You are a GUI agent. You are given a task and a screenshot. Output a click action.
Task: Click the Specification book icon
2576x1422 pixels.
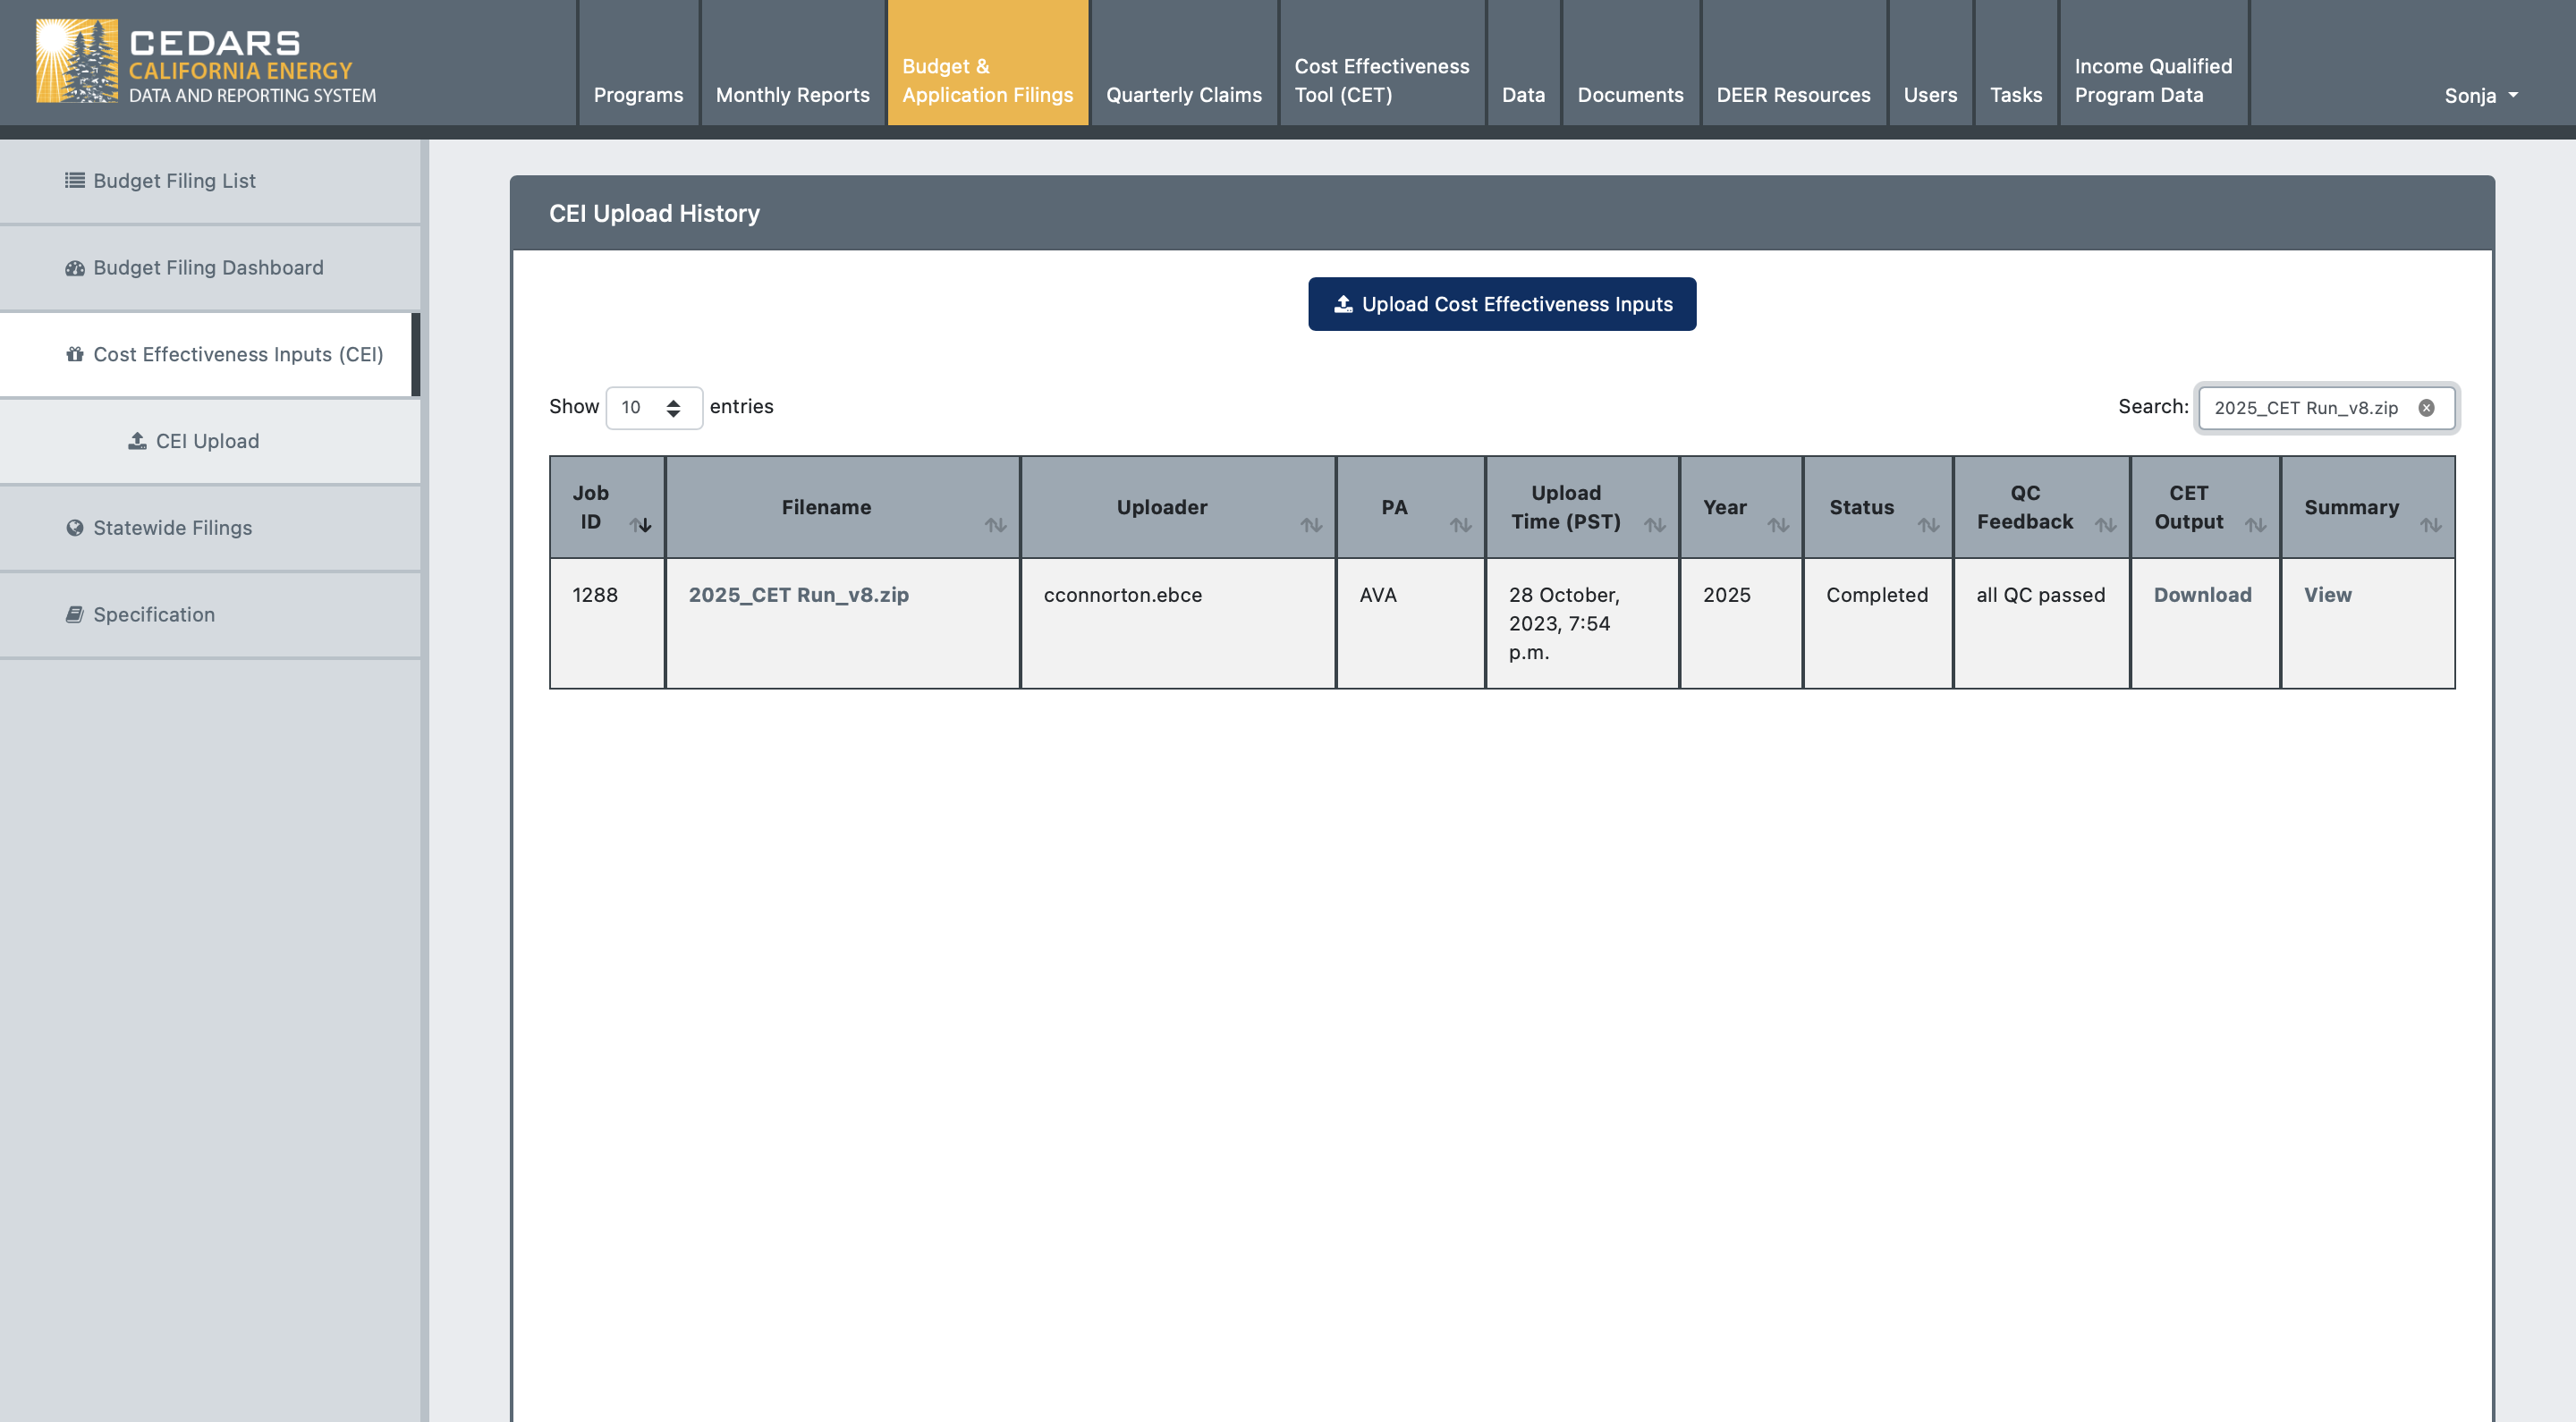(x=74, y=614)
